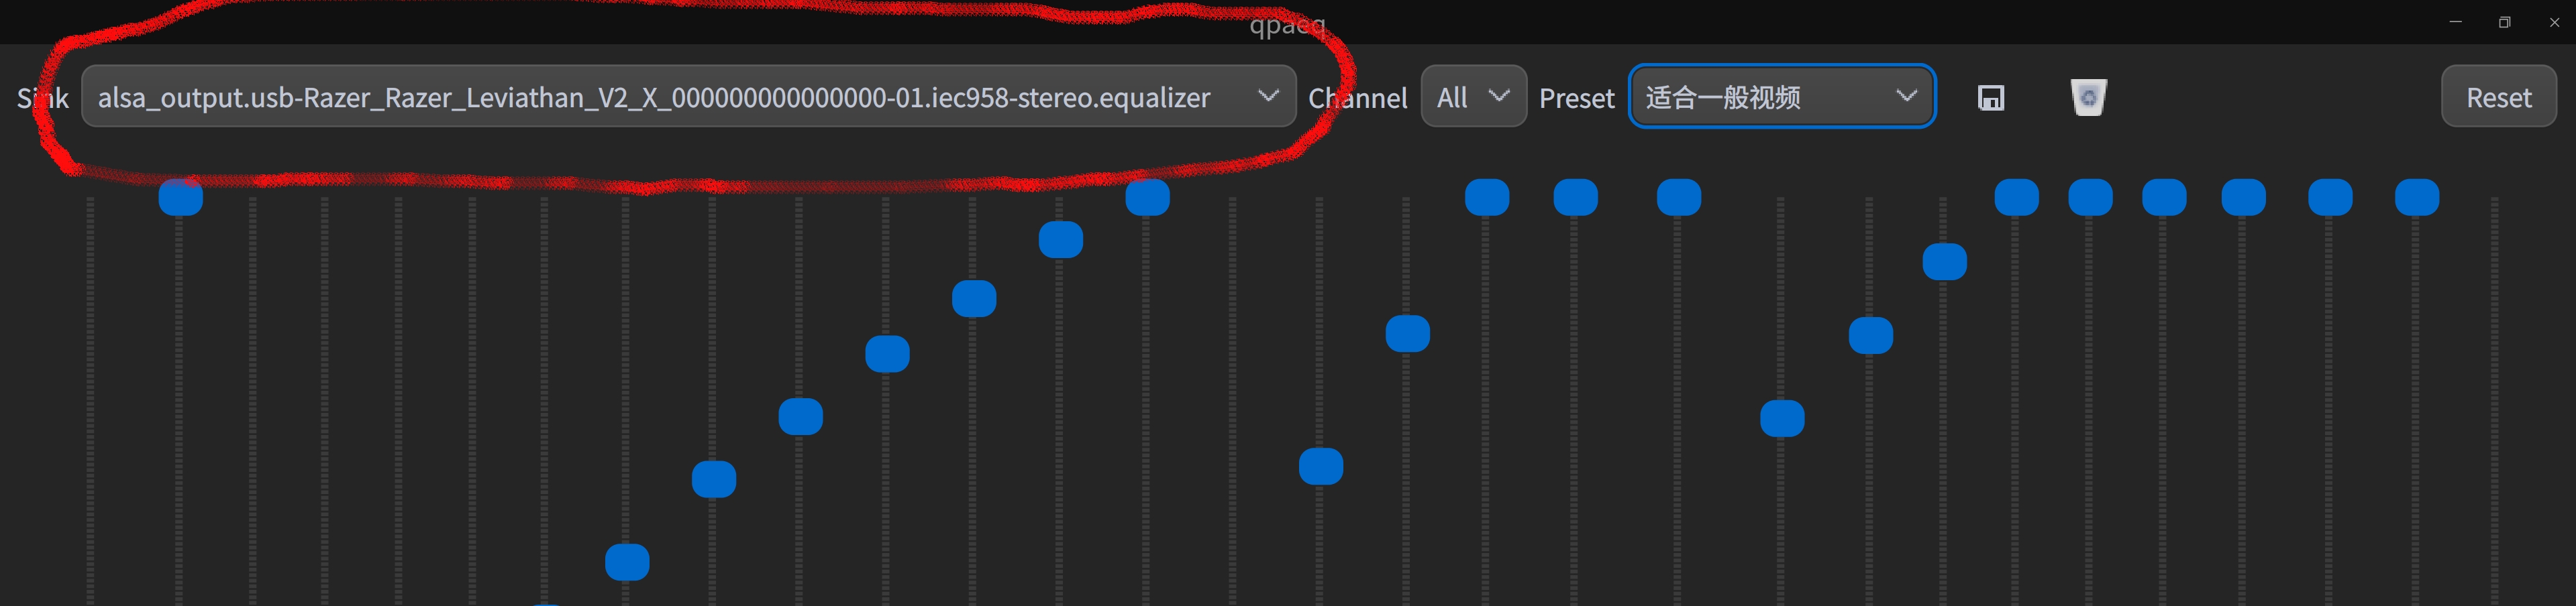Click the qpaeq window title text
The height and width of the screenshot is (606, 2576).
(1287, 25)
